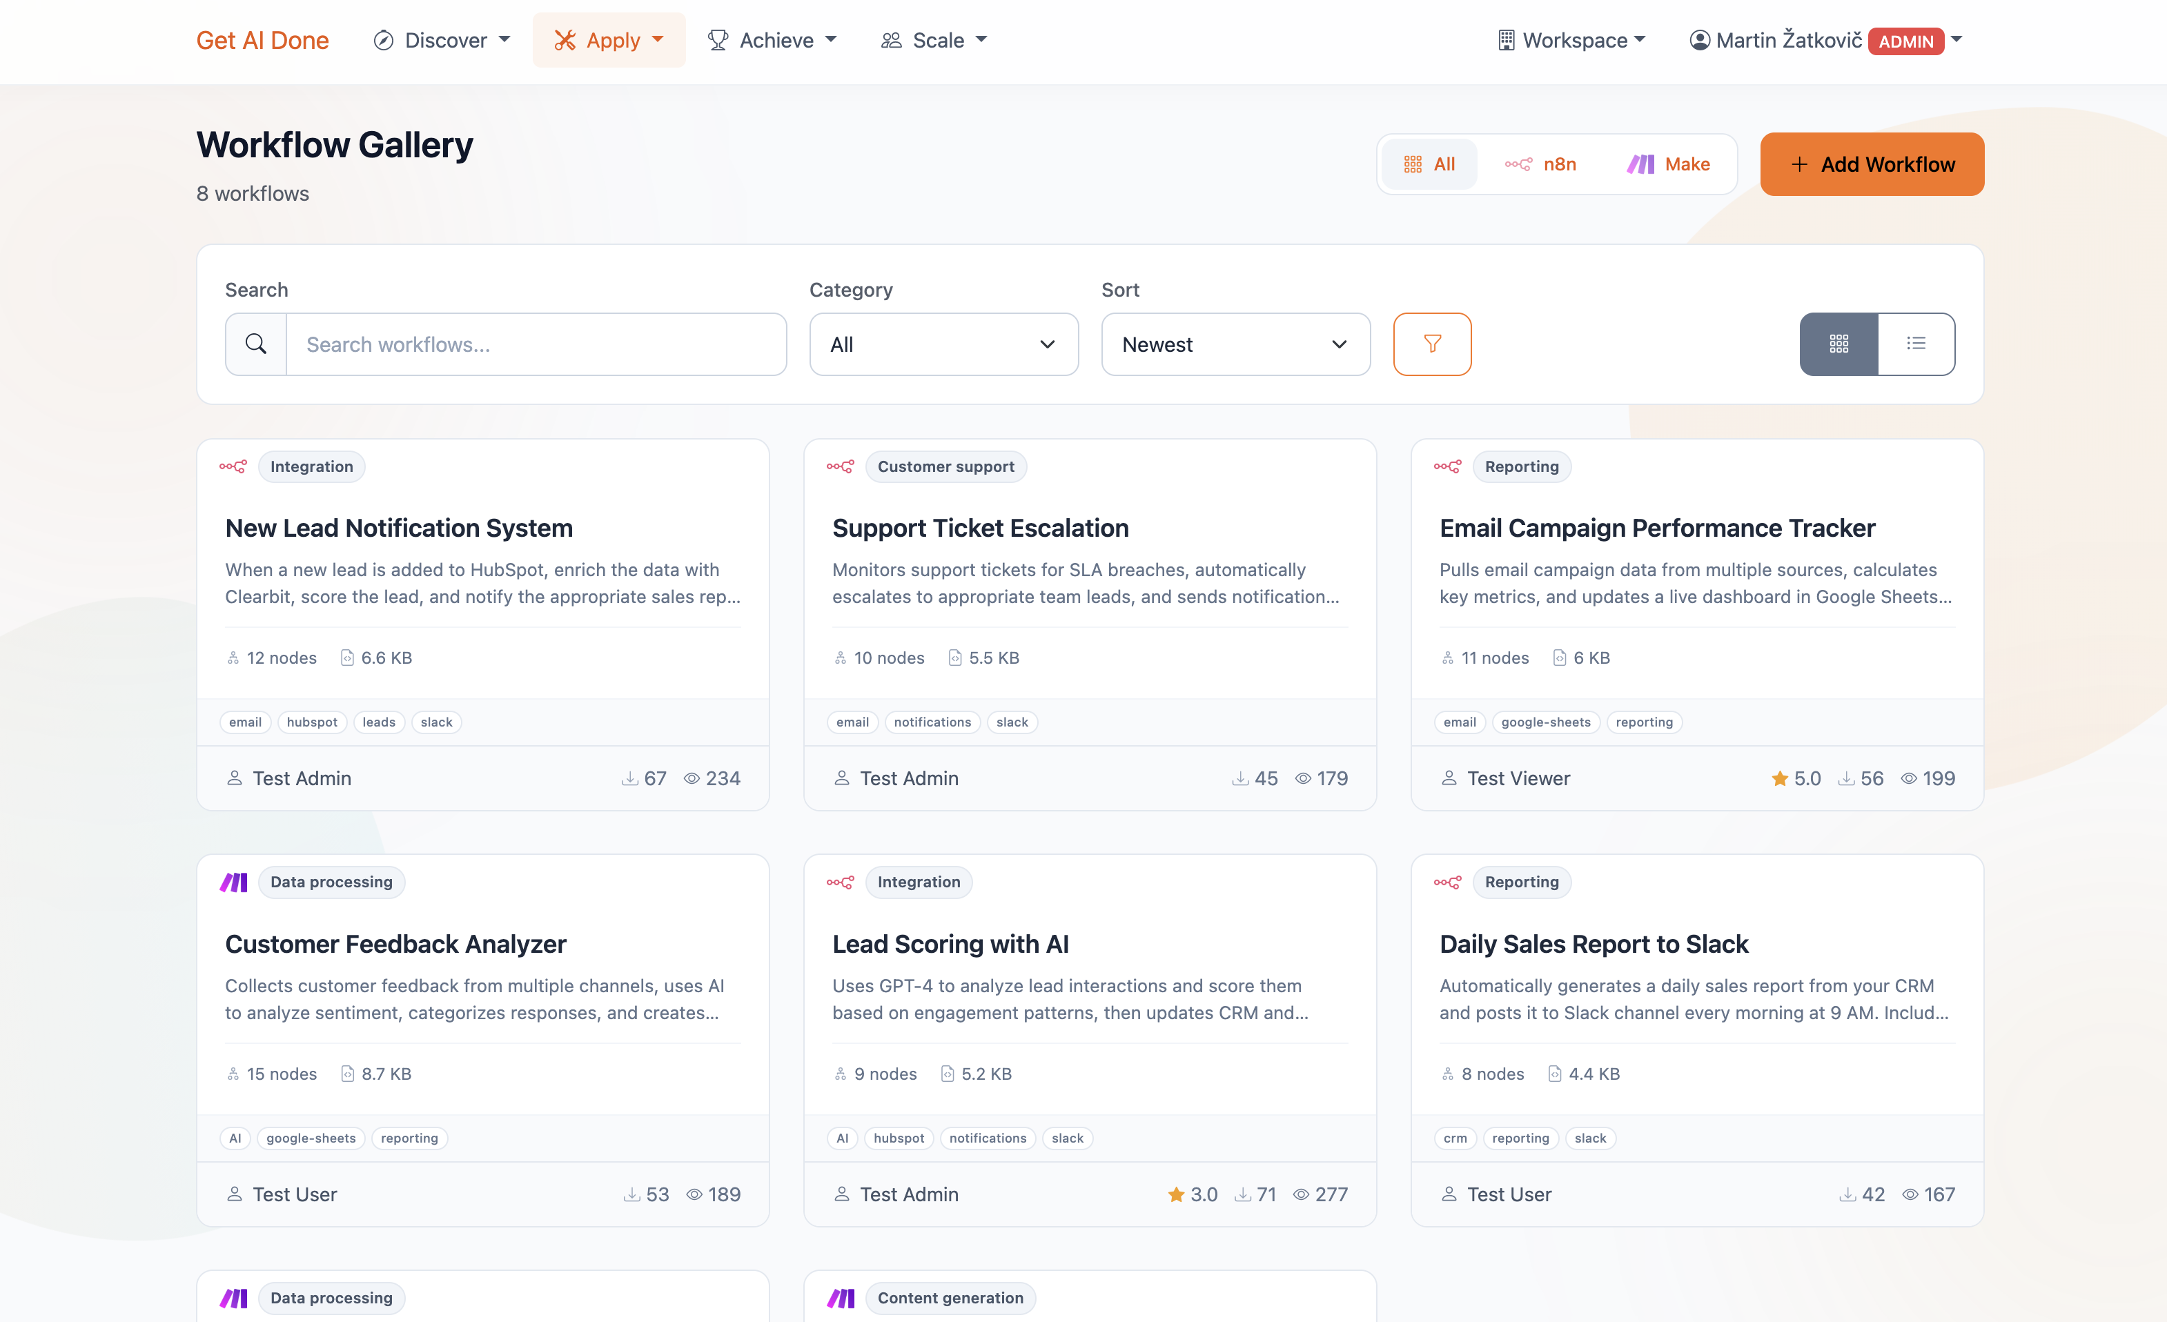Open the Scale menu
Viewport: 2167px width, 1322px height.
(x=933, y=39)
